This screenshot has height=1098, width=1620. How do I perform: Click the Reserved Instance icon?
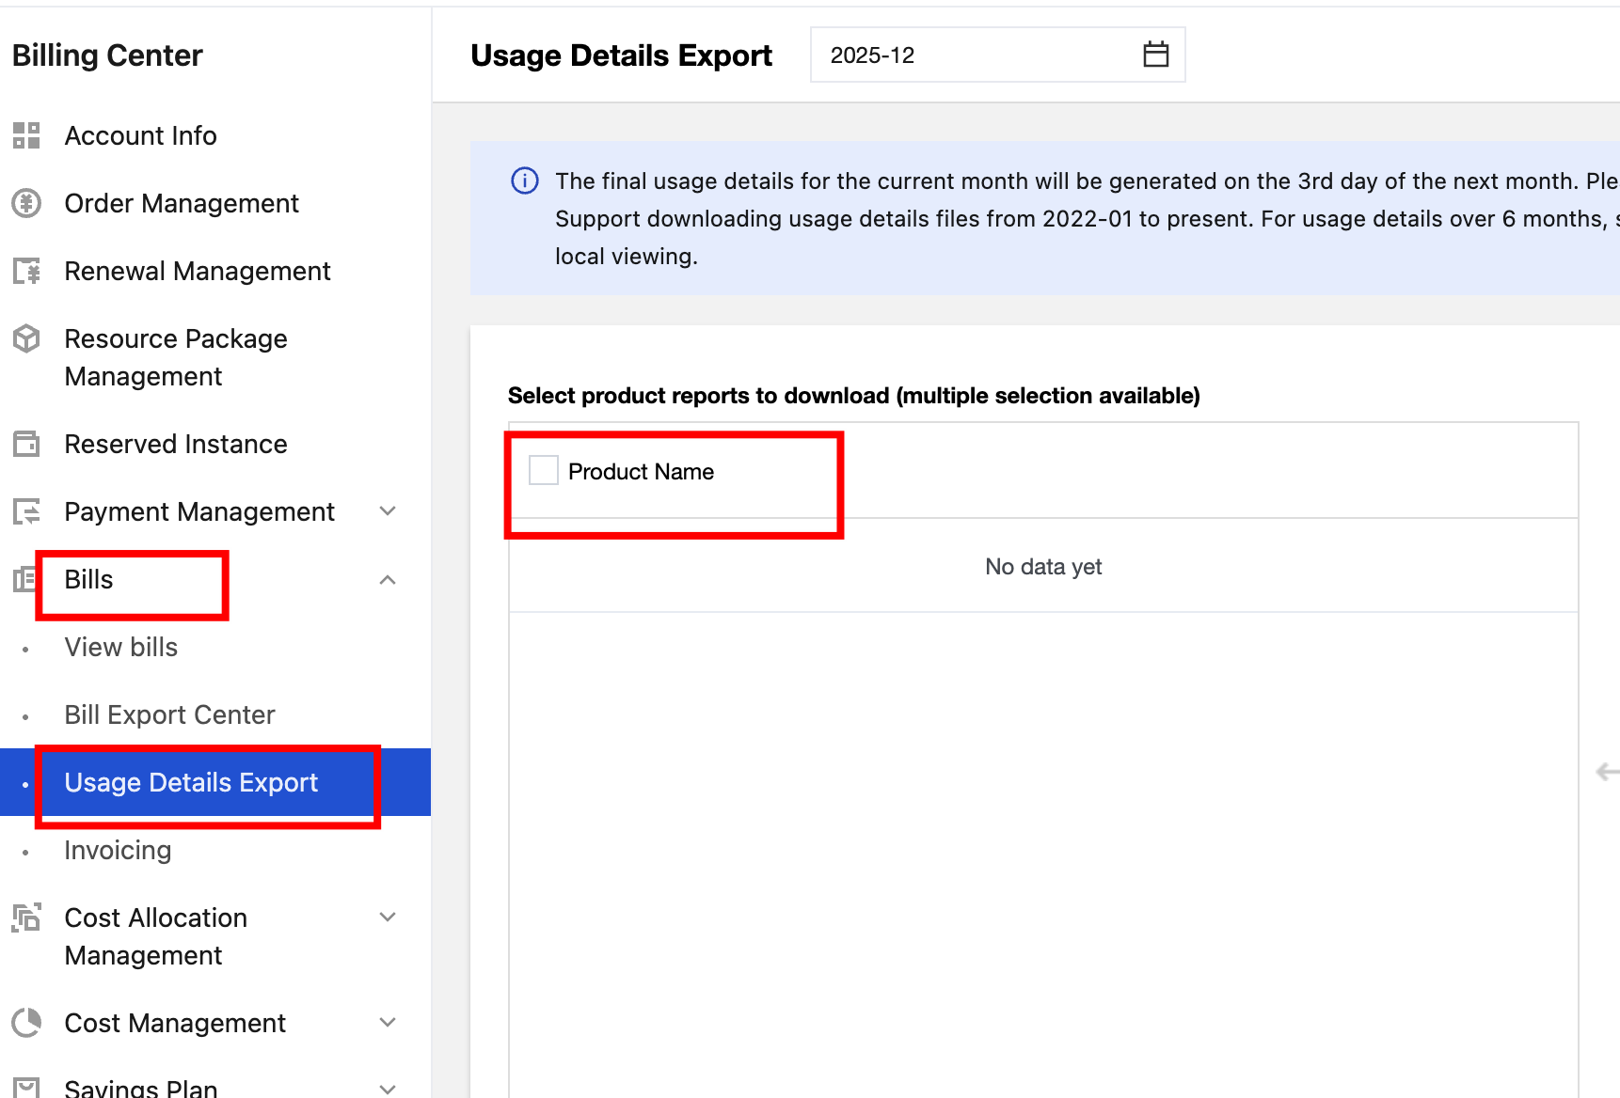(x=26, y=444)
